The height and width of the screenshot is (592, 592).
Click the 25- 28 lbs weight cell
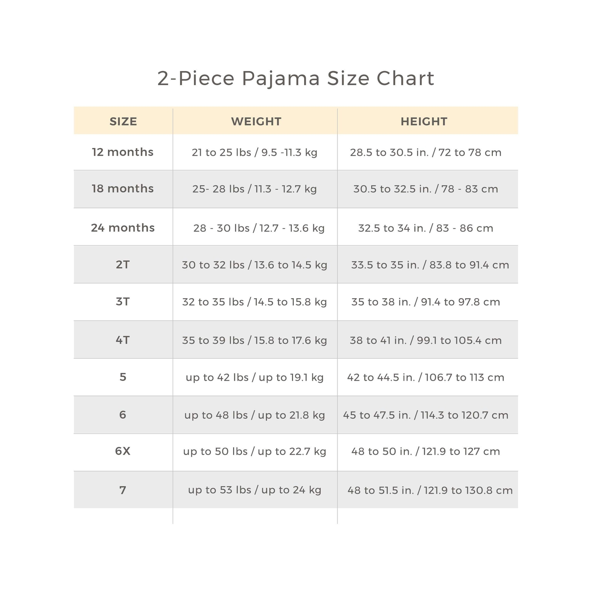[x=255, y=189]
